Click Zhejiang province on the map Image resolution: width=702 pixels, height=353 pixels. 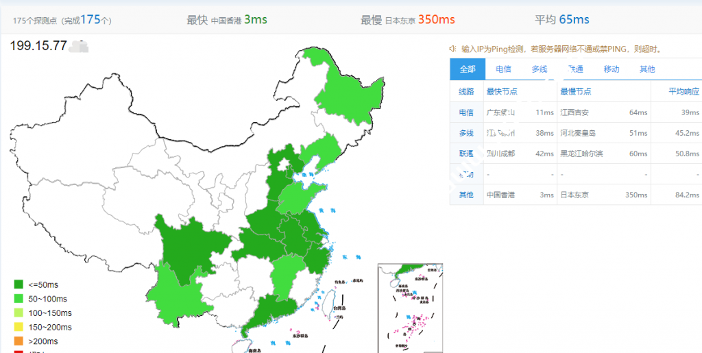[x=317, y=260]
